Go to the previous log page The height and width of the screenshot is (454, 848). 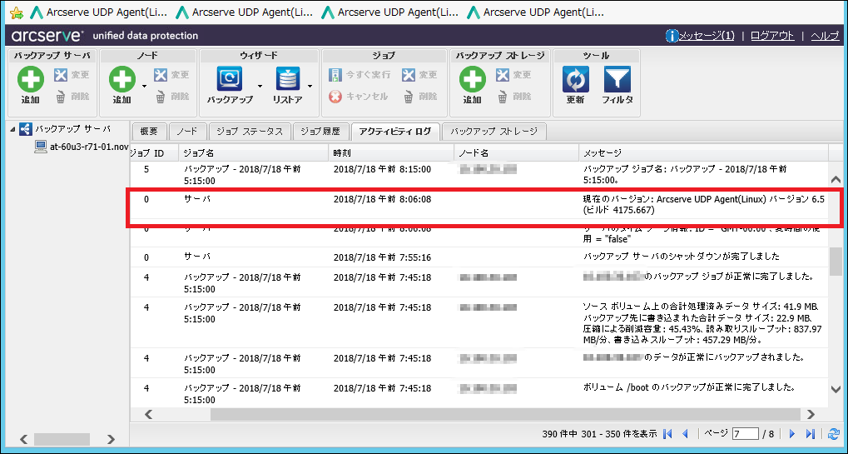(685, 433)
